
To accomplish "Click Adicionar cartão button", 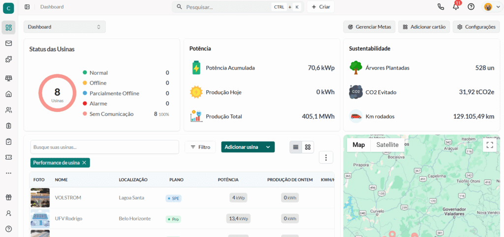I will click(x=424, y=27).
